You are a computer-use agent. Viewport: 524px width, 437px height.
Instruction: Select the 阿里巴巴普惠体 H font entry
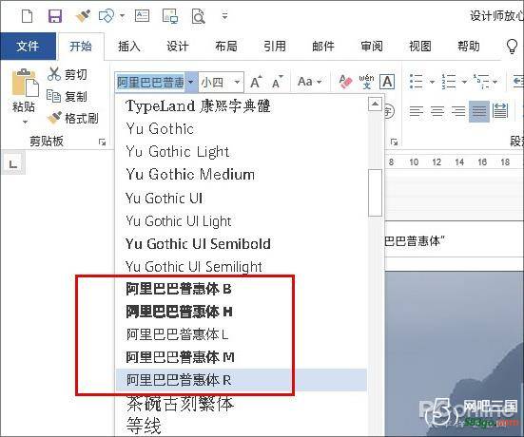tap(180, 312)
